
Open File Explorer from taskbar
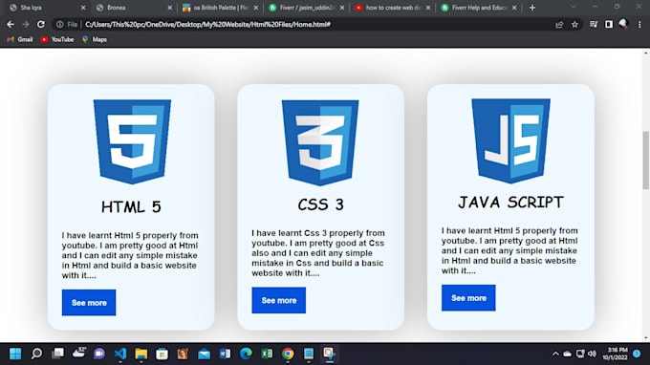tap(141, 354)
